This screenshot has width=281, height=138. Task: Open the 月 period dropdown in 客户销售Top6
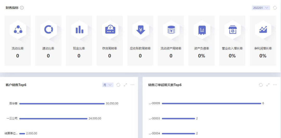[108, 85]
